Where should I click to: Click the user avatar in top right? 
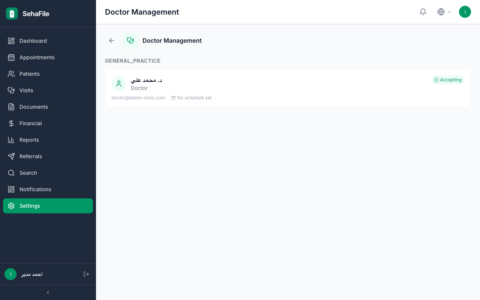coord(465,12)
